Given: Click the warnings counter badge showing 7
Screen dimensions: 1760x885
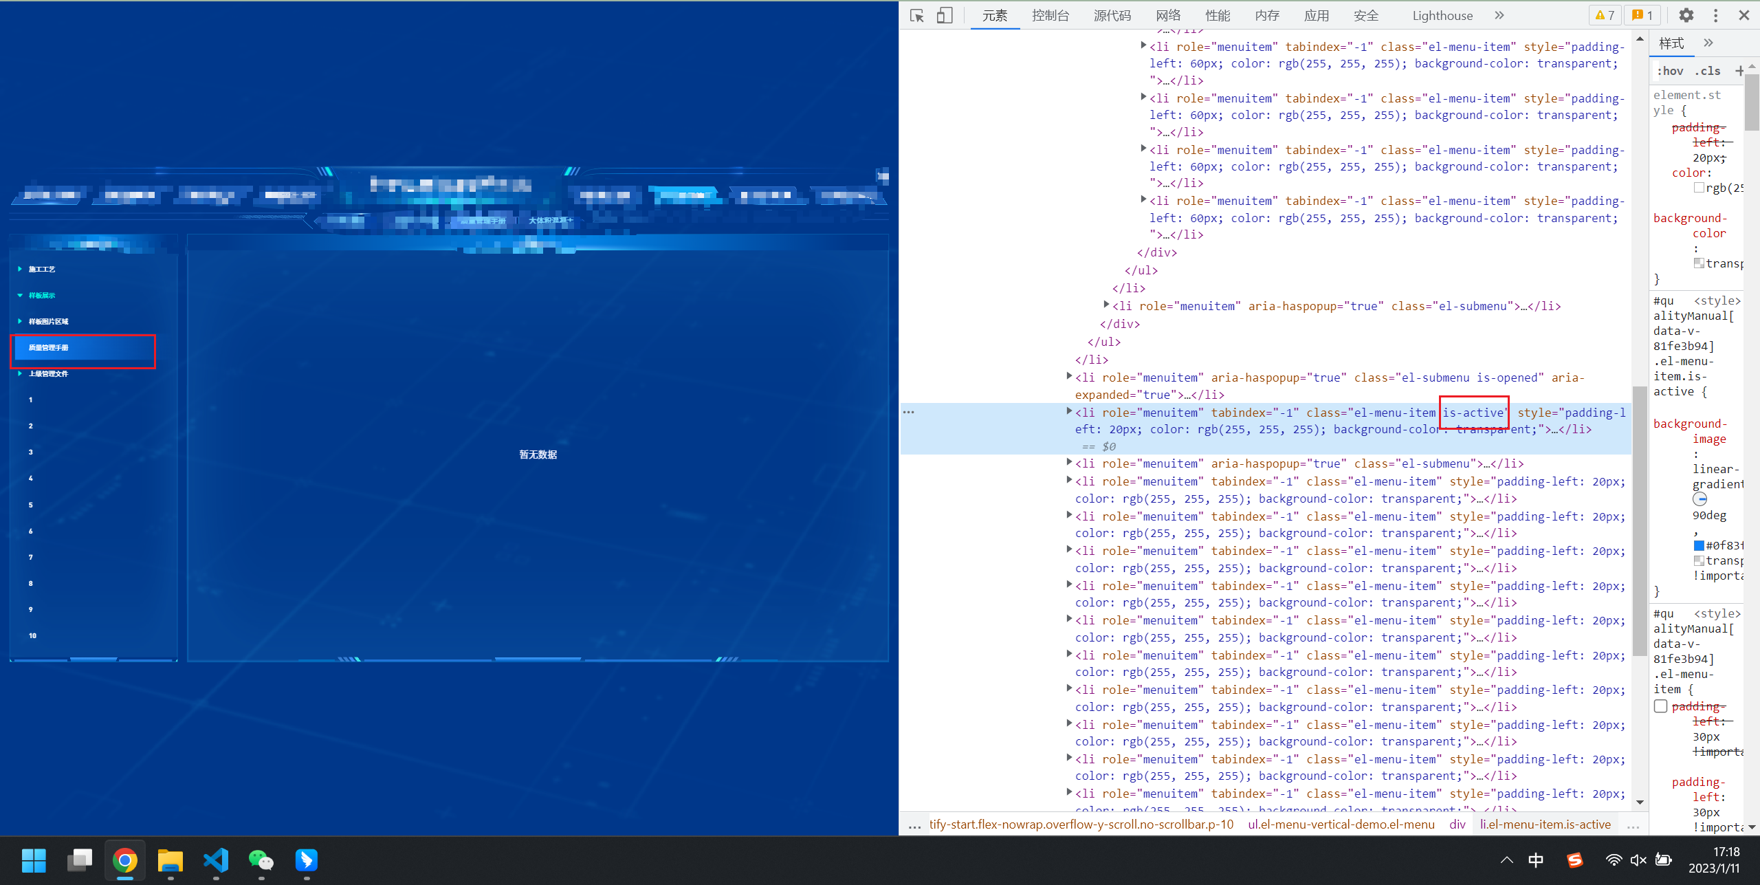Looking at the screenshot, I should point(1605,15).
